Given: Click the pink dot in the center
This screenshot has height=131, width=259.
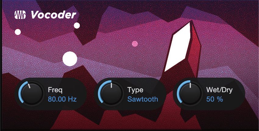Looking at the screenshot, I should [135, 44].
